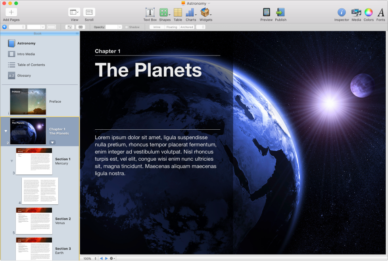Open the Widgets menu
Screen dimensions: 388x261
click(206, 12)
